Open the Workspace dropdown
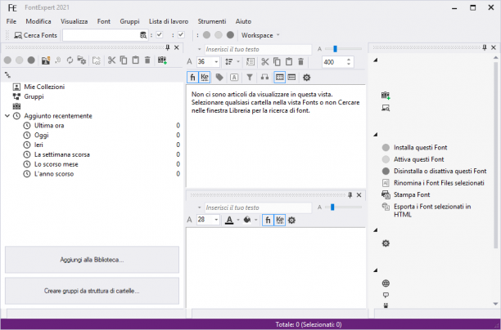The height and width of the screenshot is (330, 501). pyautogui.click(x=260, y=35)
